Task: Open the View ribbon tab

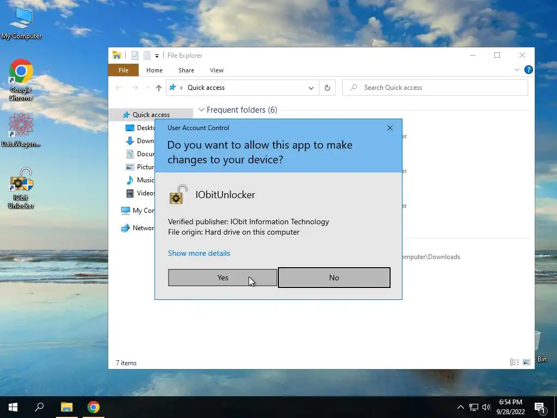Action: pos(216,70)
